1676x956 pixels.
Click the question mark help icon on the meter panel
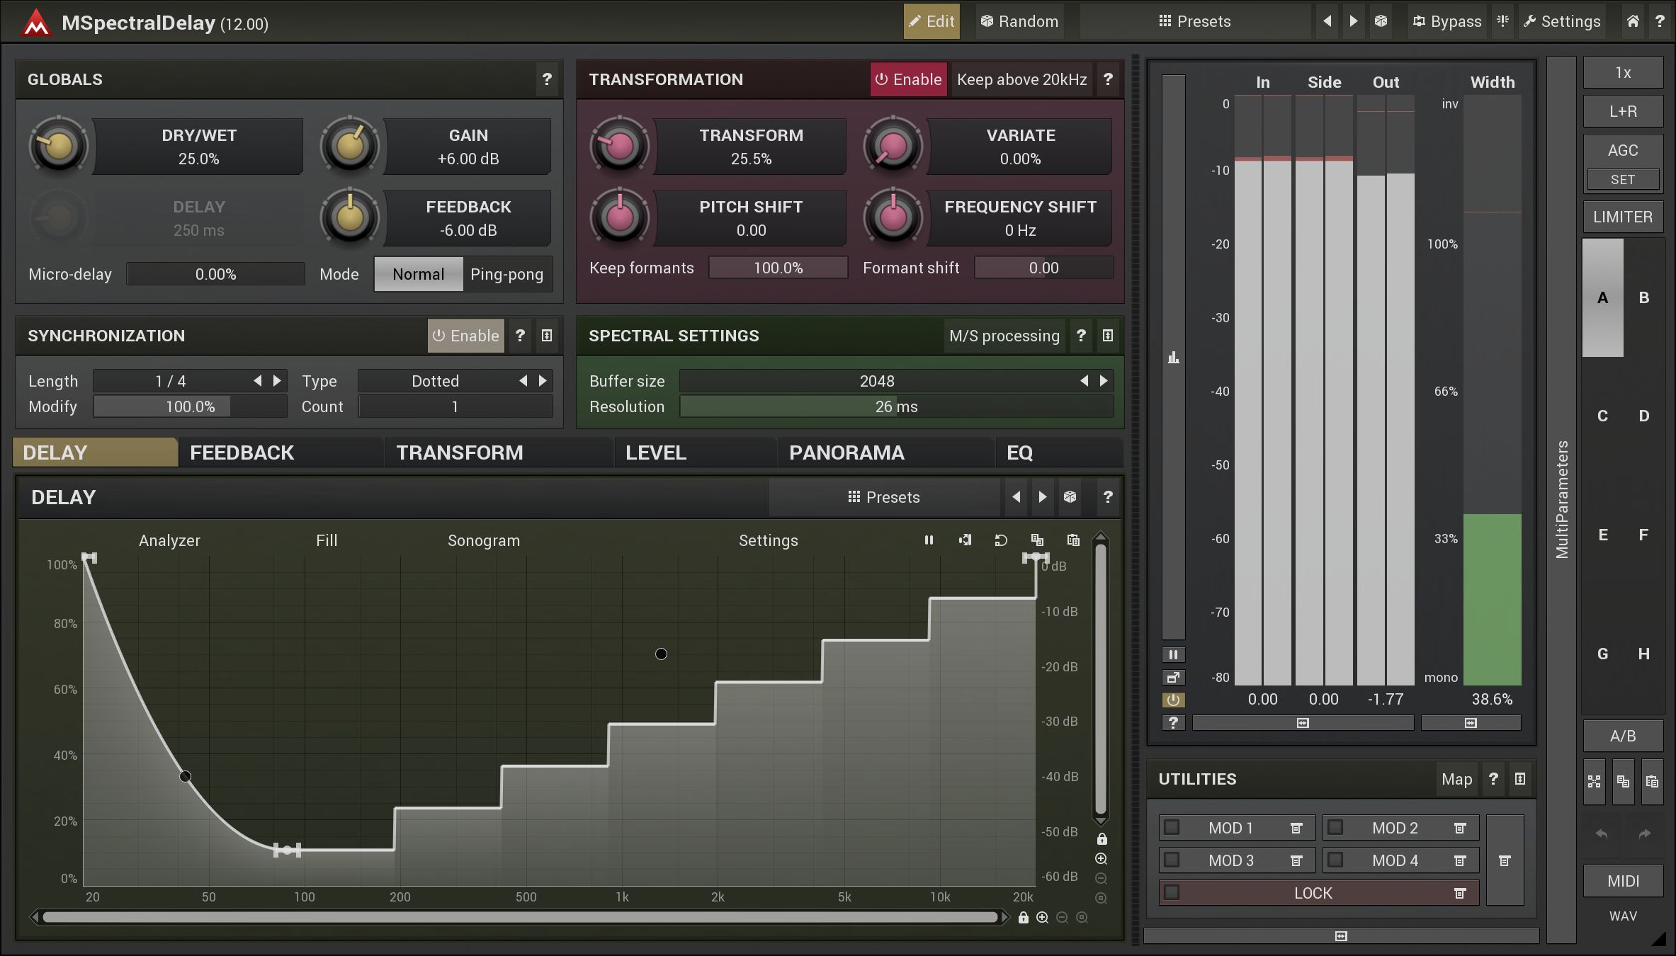[x=1173, y=723]
